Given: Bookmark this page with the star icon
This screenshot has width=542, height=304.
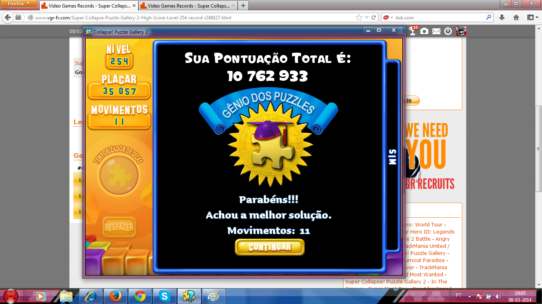Looking at the screenshot, I should click(359, 18).
